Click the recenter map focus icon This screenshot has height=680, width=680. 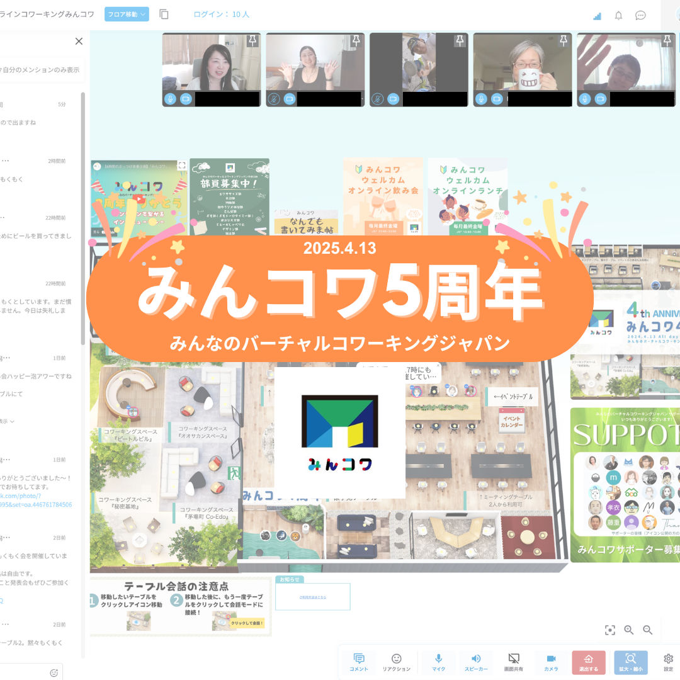tap(610, 630)
